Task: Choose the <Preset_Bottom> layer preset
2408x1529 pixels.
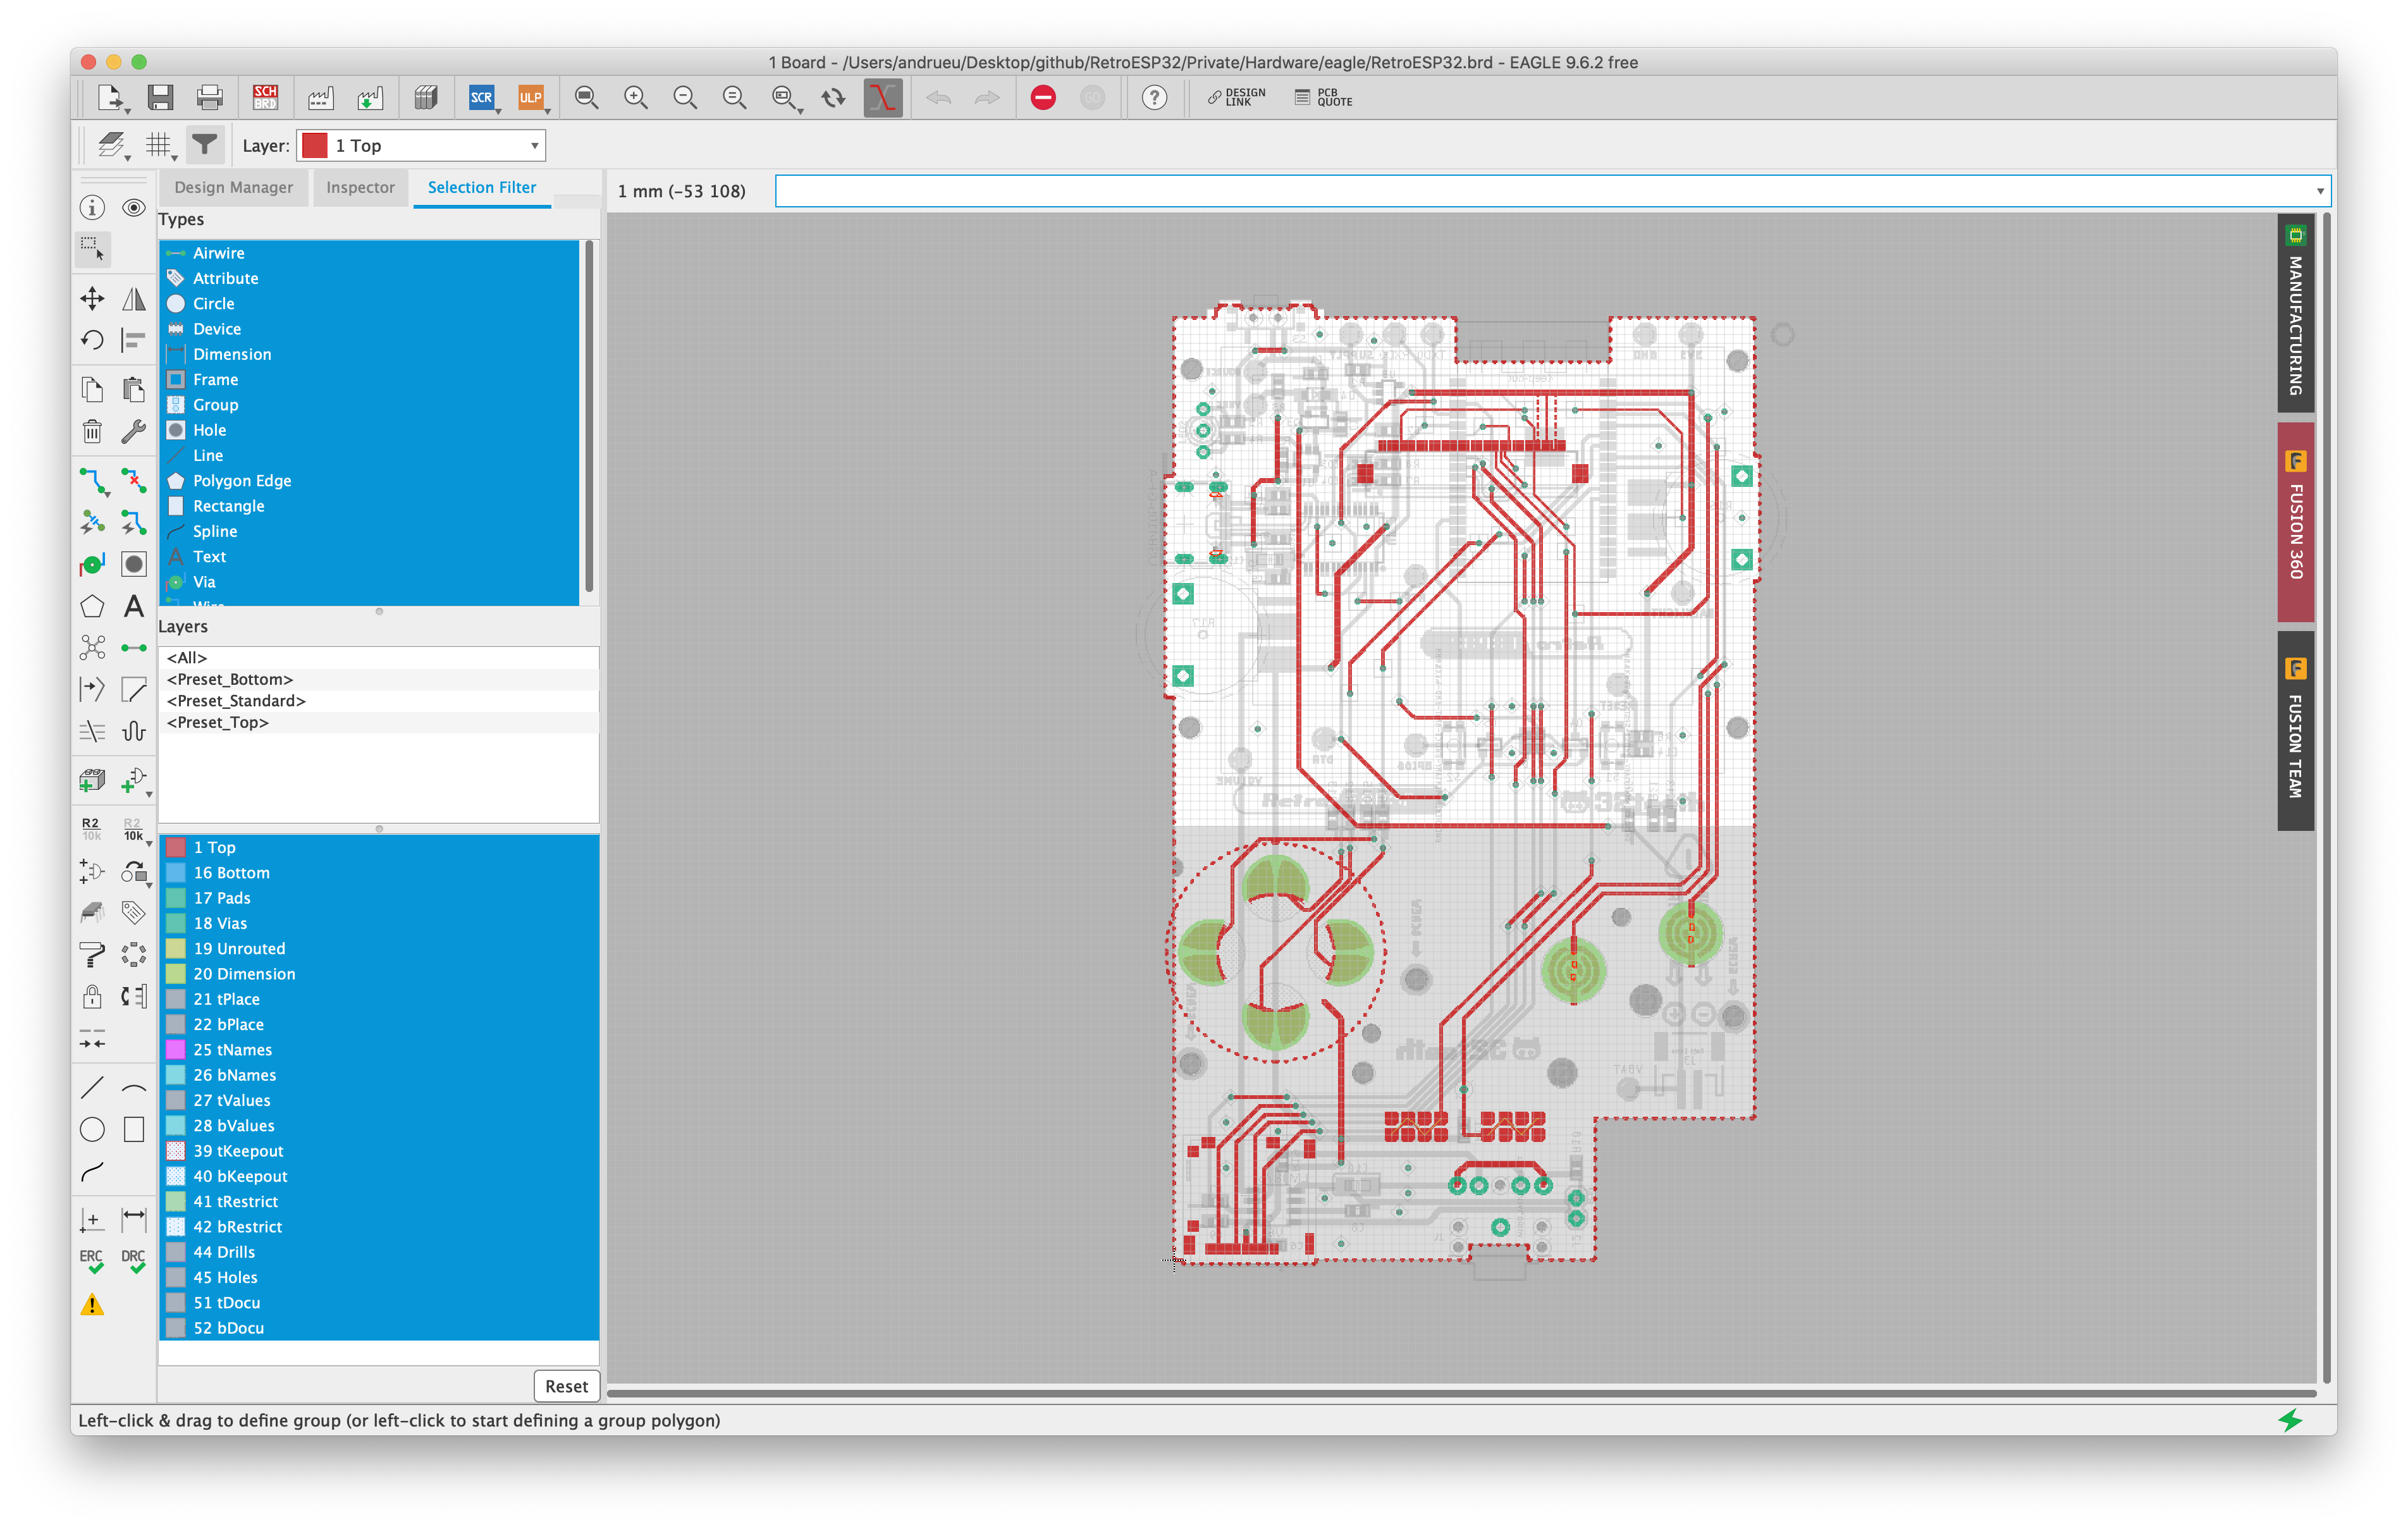Action: coord(379,679)
